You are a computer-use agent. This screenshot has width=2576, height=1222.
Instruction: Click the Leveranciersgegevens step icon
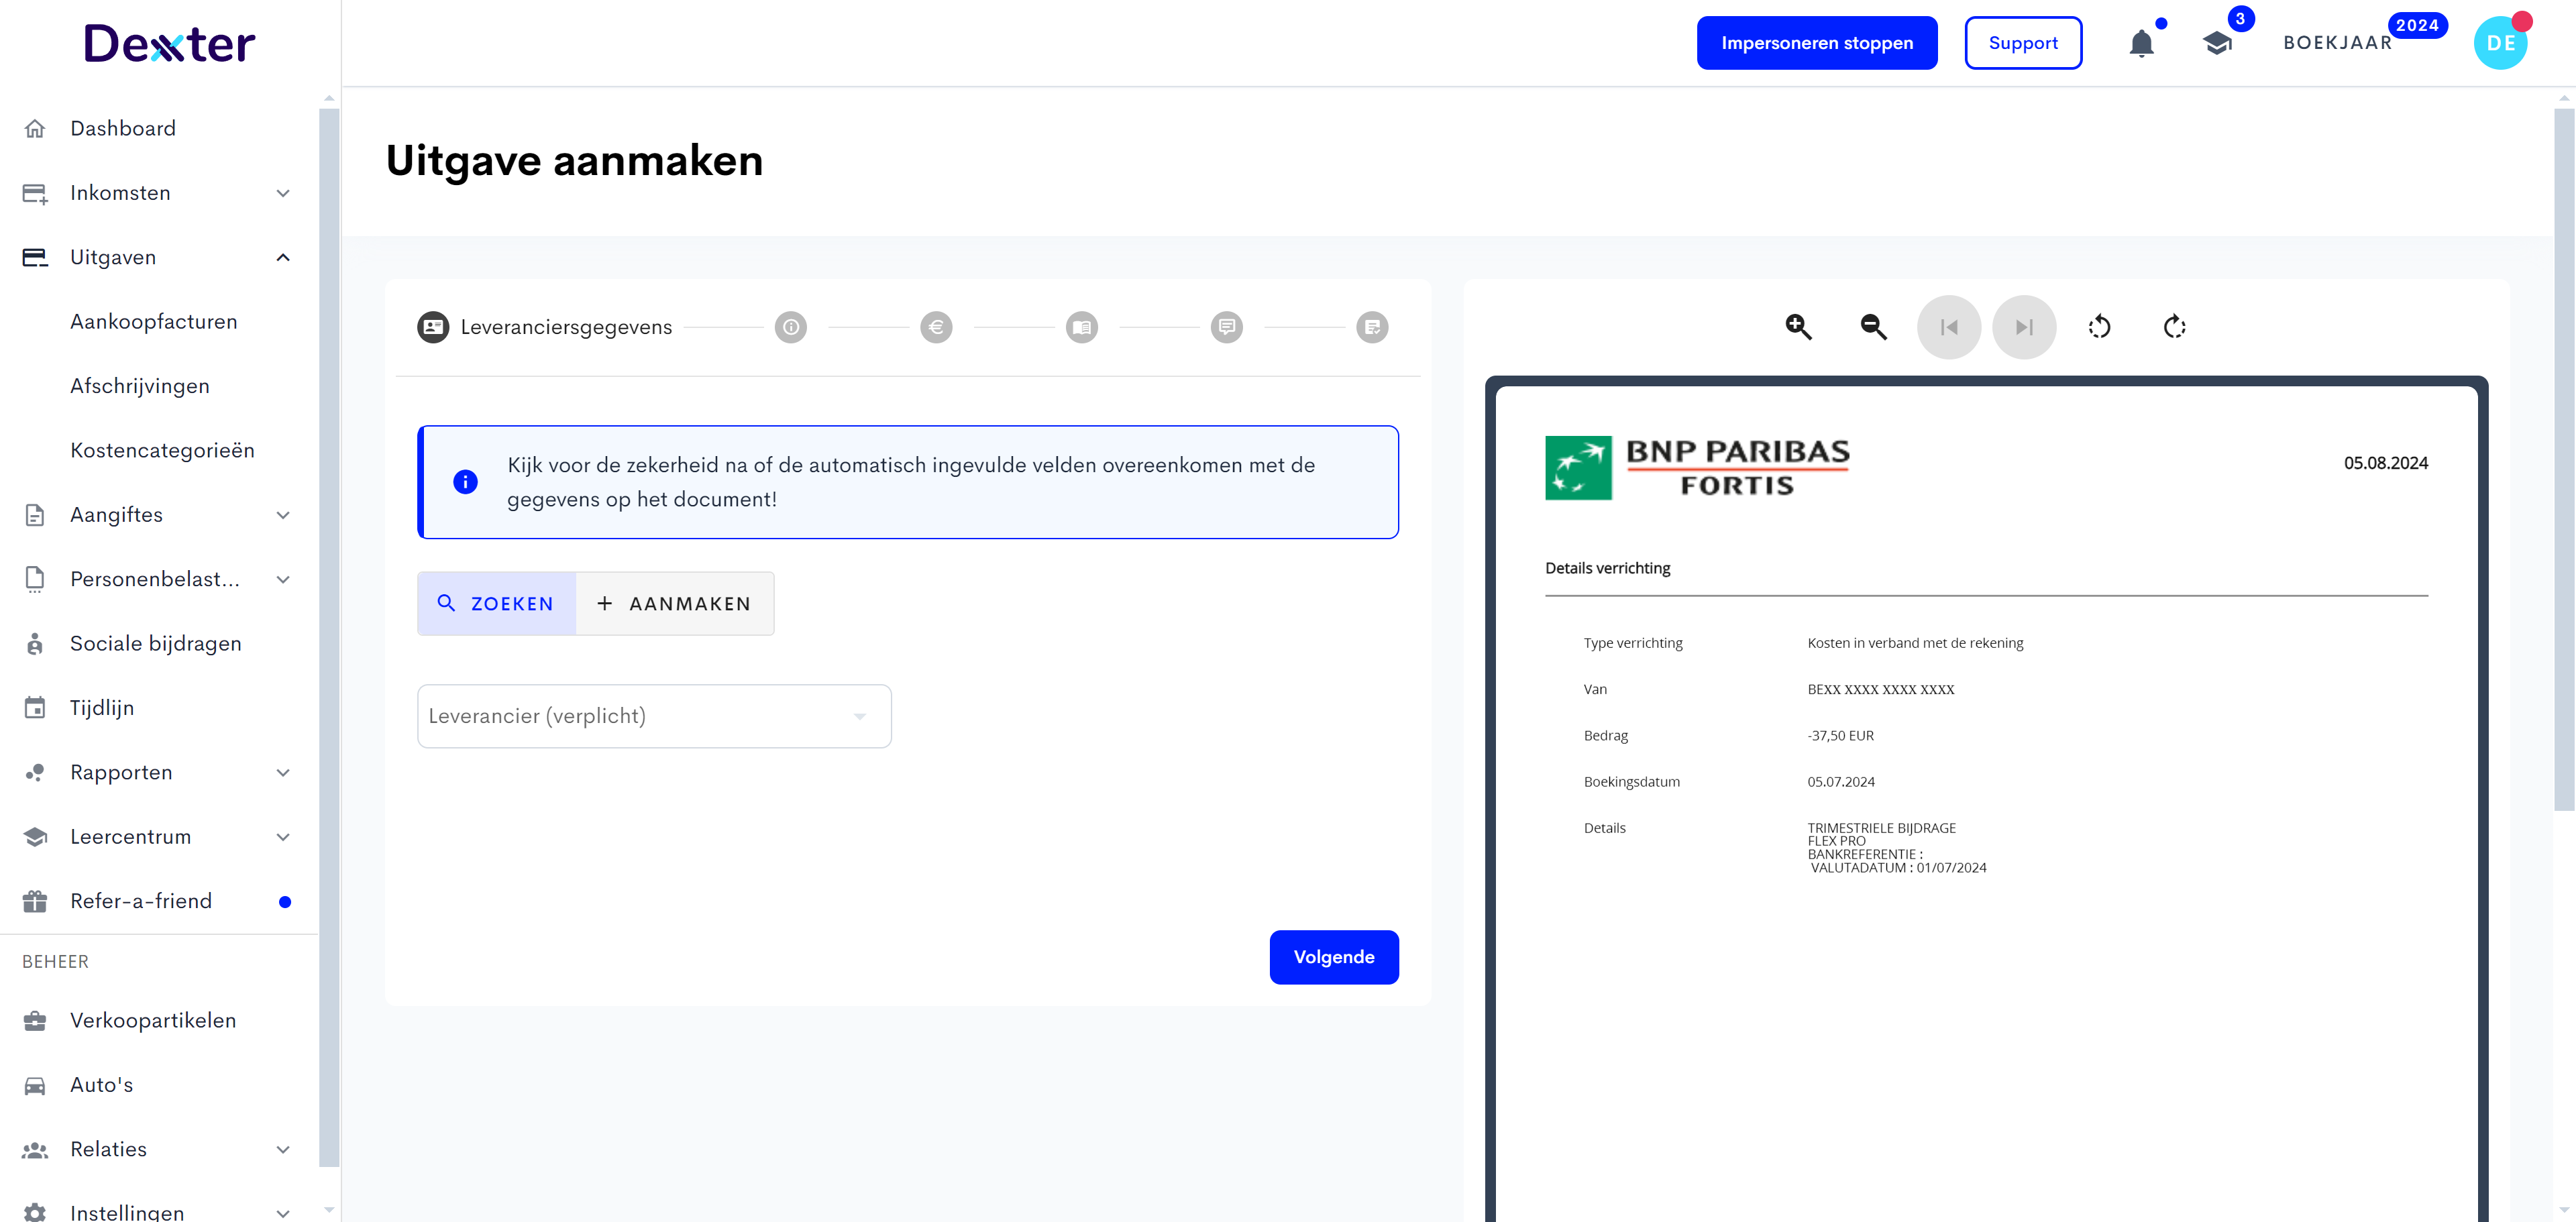point(433,327)
